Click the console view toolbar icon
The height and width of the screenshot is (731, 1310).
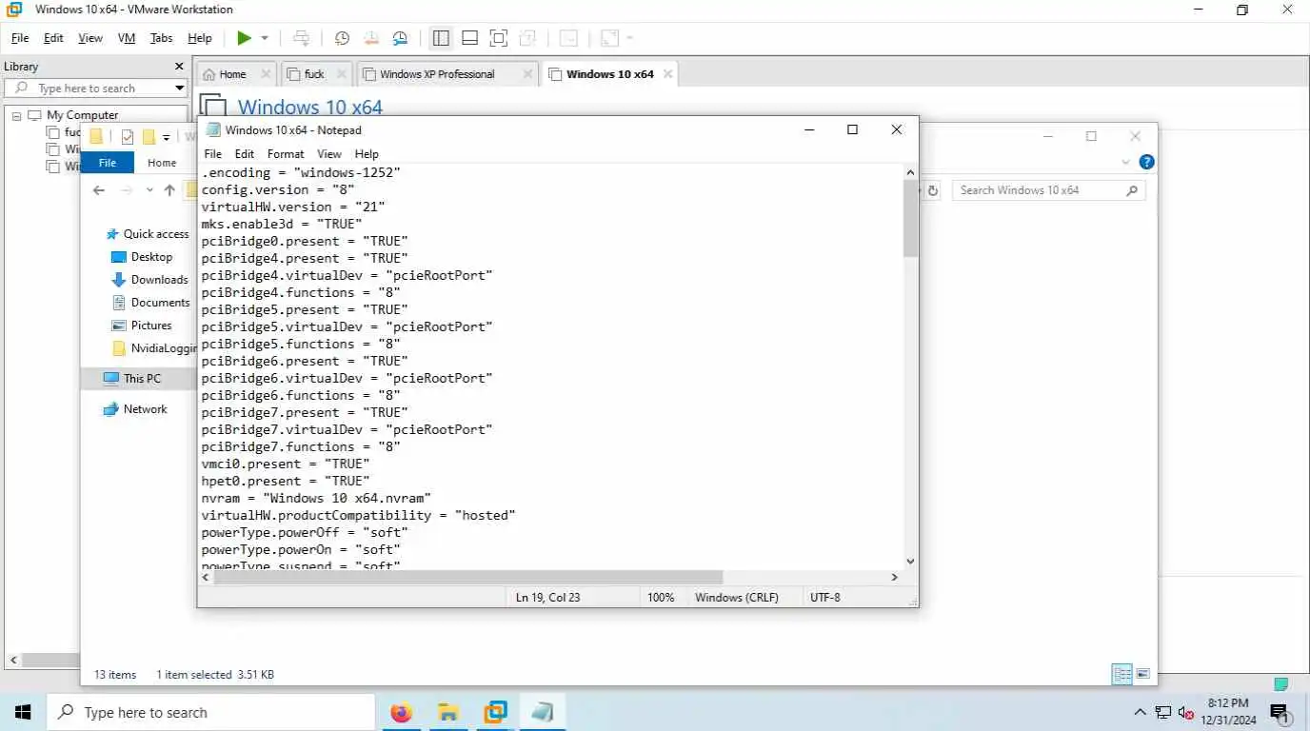tap(568, 38)
